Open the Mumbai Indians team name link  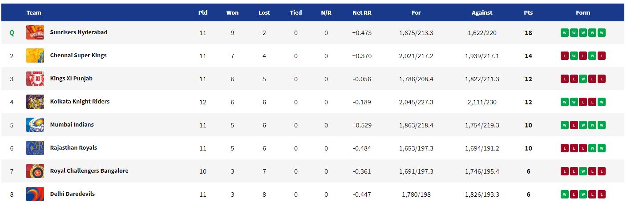(x=72, y=125)
